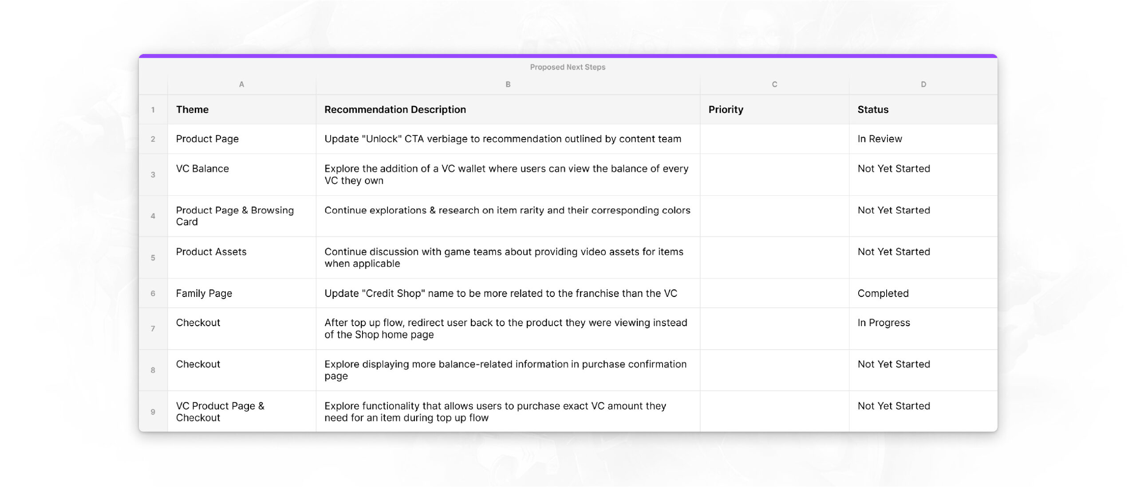Click the 'In Progress' status cell
This screenshot has height=487, width=1136.
point(923,329)
